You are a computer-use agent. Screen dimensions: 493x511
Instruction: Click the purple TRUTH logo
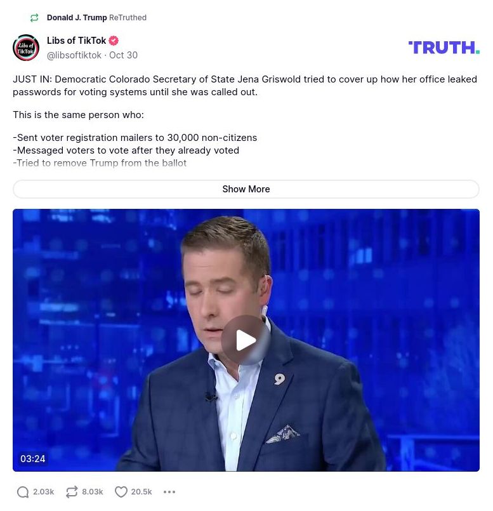(x=444, y=48)
